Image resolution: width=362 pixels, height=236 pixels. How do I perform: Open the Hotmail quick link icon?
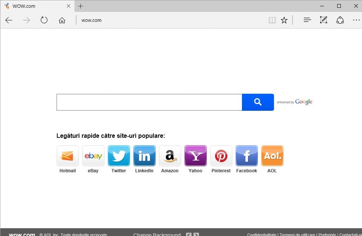(68, 156)
